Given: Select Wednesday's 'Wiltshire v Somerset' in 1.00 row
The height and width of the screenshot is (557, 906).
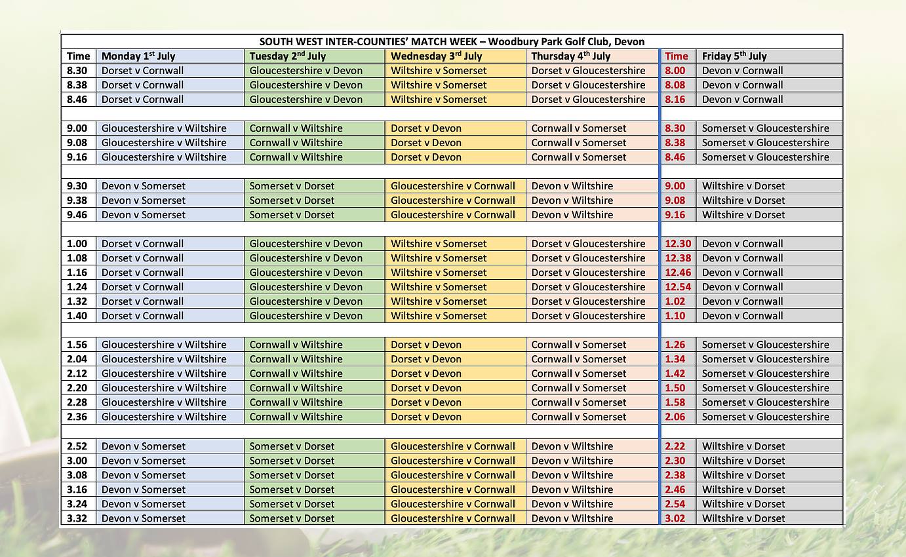Looking at the screenshot, I should click(456, 243).
